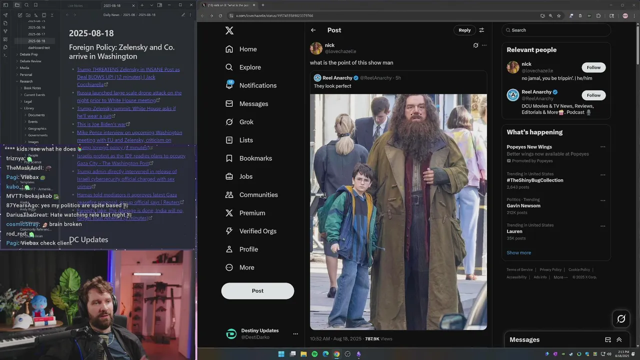The image size is (640, 360).
Task: Open Obsidian bookmarks icon in top bar
Action: click(x=35, y=5)
